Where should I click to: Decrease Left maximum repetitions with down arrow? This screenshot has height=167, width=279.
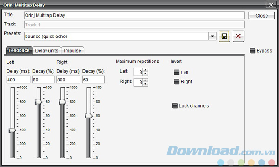146,74
